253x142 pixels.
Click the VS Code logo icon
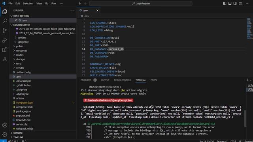pos(4,3)
